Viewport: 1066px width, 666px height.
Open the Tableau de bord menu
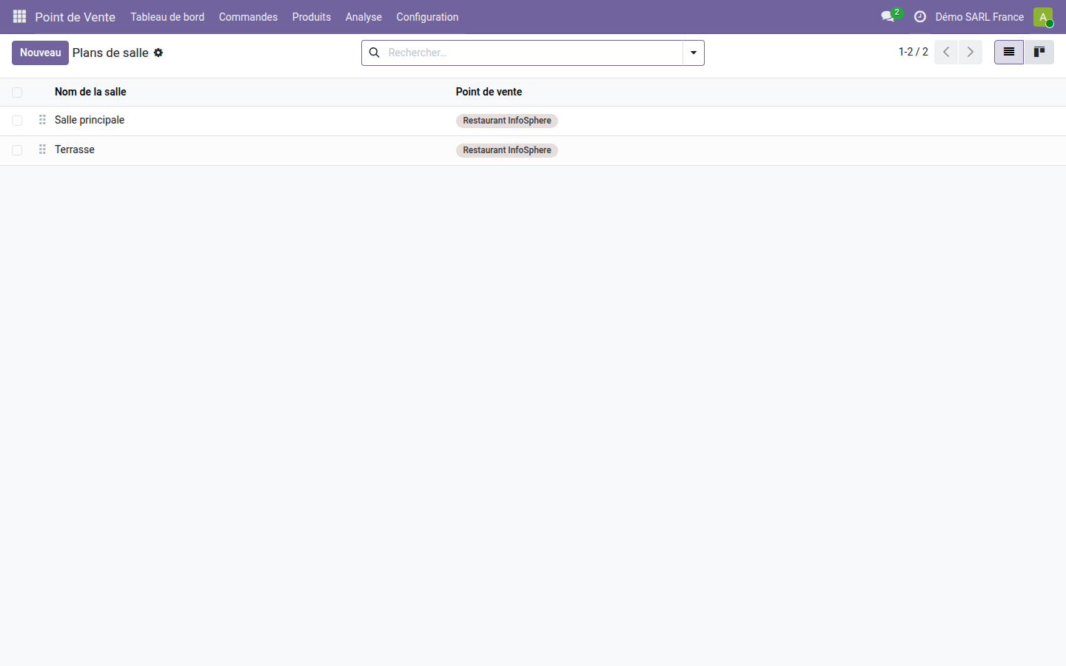coord(167,16)
